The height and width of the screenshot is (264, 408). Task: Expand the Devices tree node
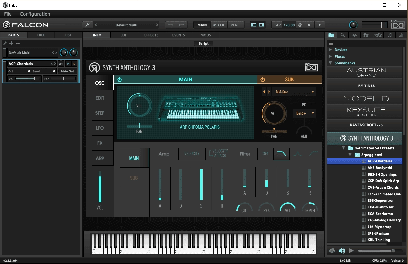[330, 50]
